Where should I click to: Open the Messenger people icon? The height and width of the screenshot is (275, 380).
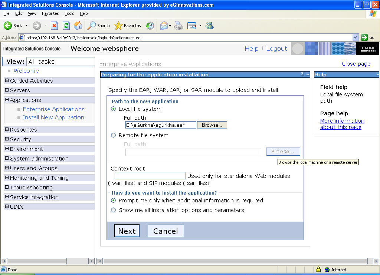click(x=209, y=26)
